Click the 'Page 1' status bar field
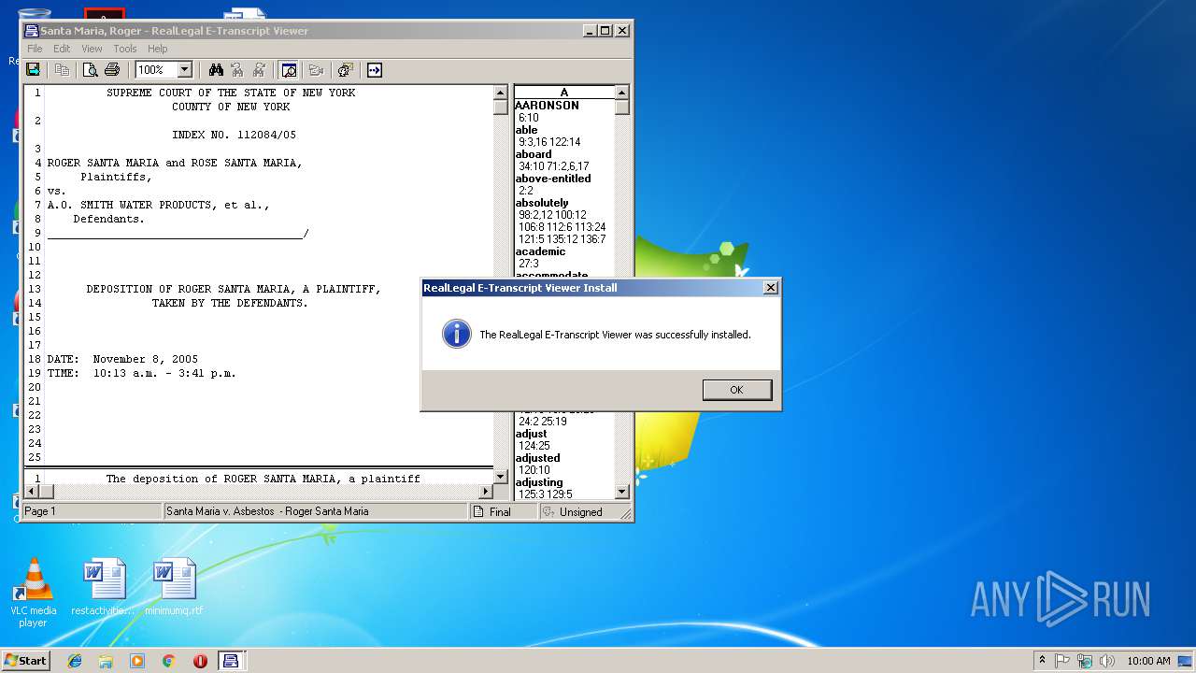1196x673 pixels. [92, 511]
